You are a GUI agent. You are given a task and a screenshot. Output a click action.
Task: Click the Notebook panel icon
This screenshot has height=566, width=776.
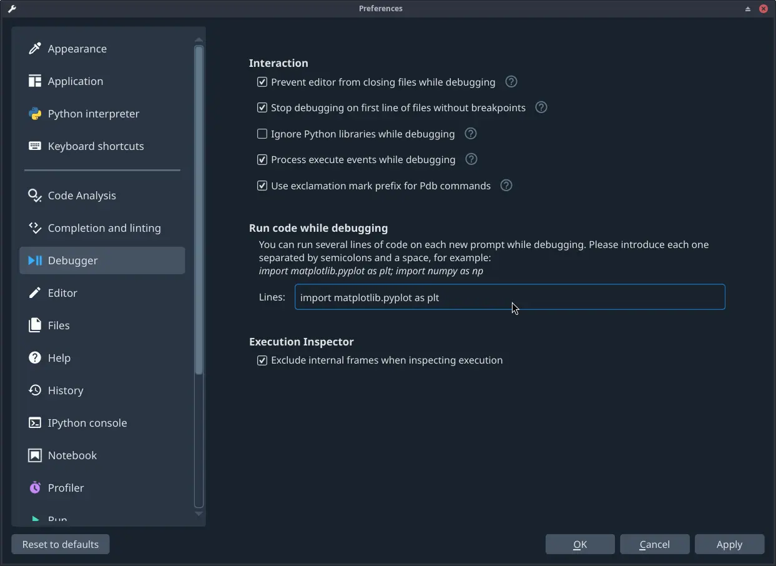(36, 455)
